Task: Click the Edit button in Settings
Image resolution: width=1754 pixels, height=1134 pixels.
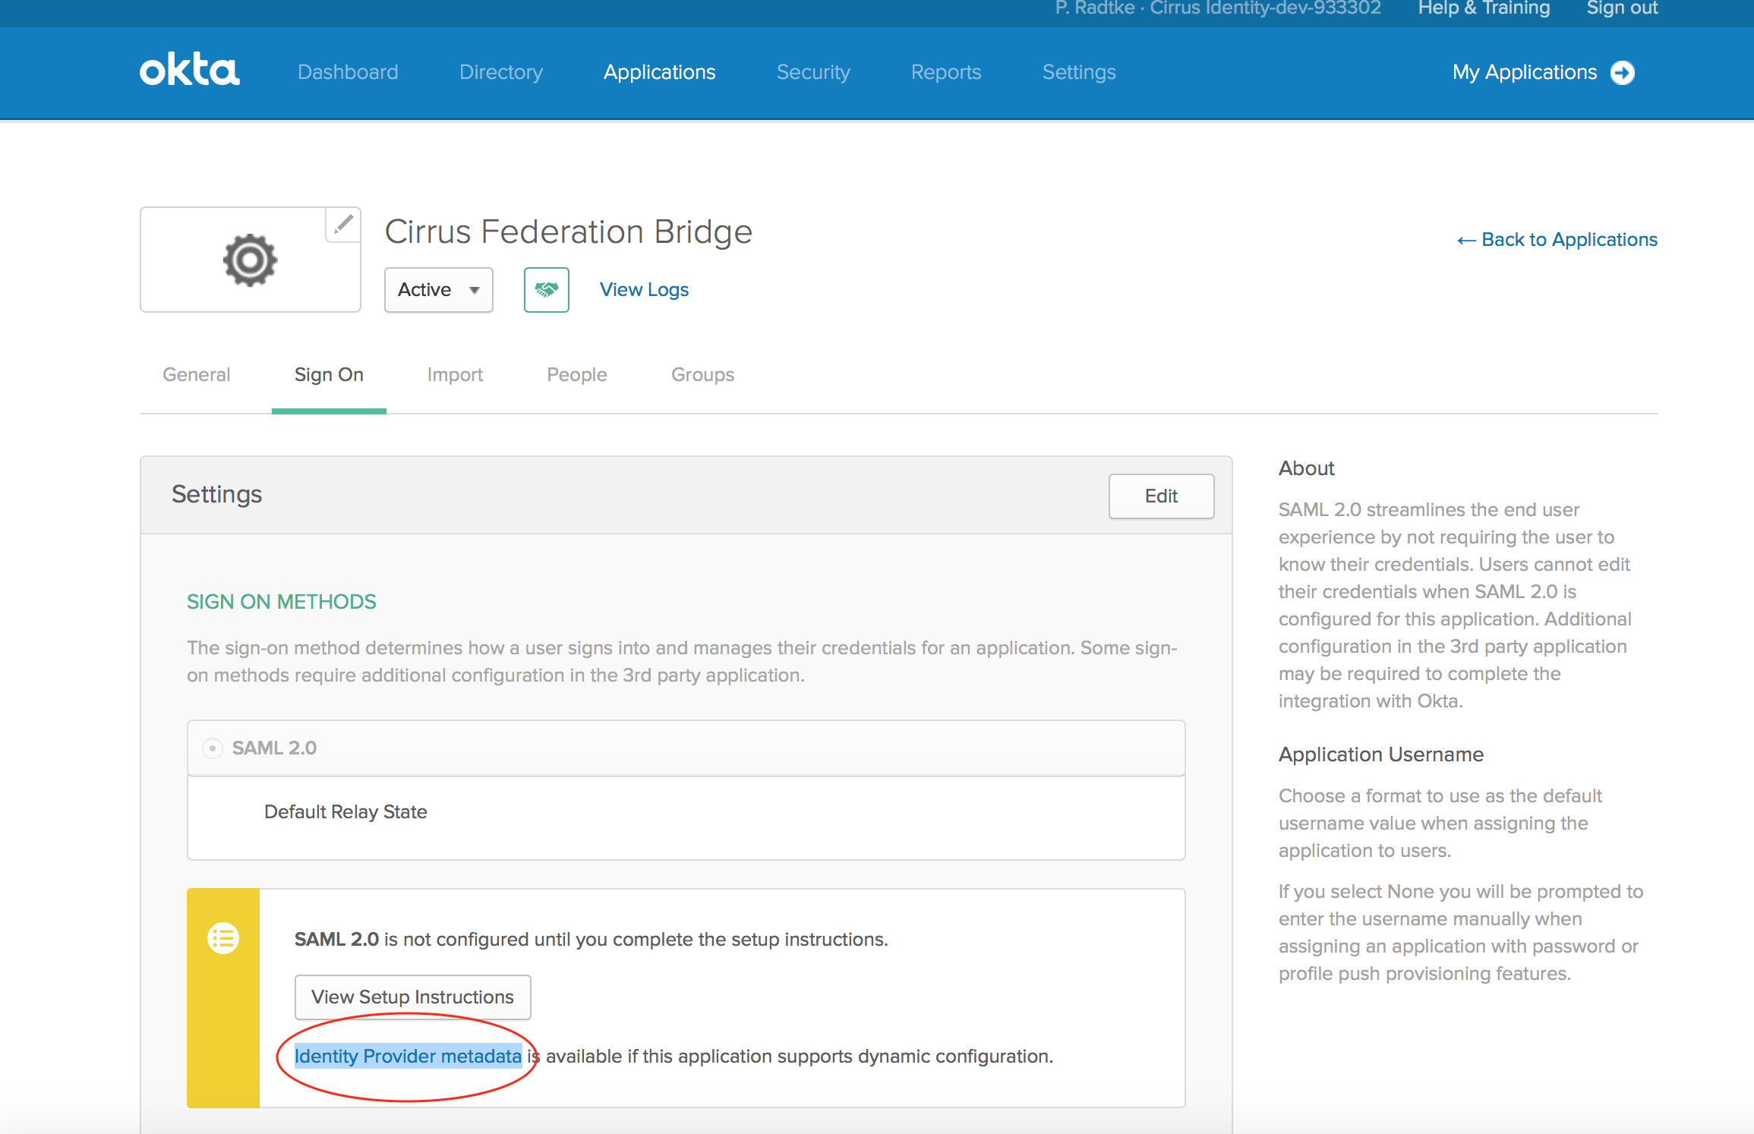Action: point(1161,496)
